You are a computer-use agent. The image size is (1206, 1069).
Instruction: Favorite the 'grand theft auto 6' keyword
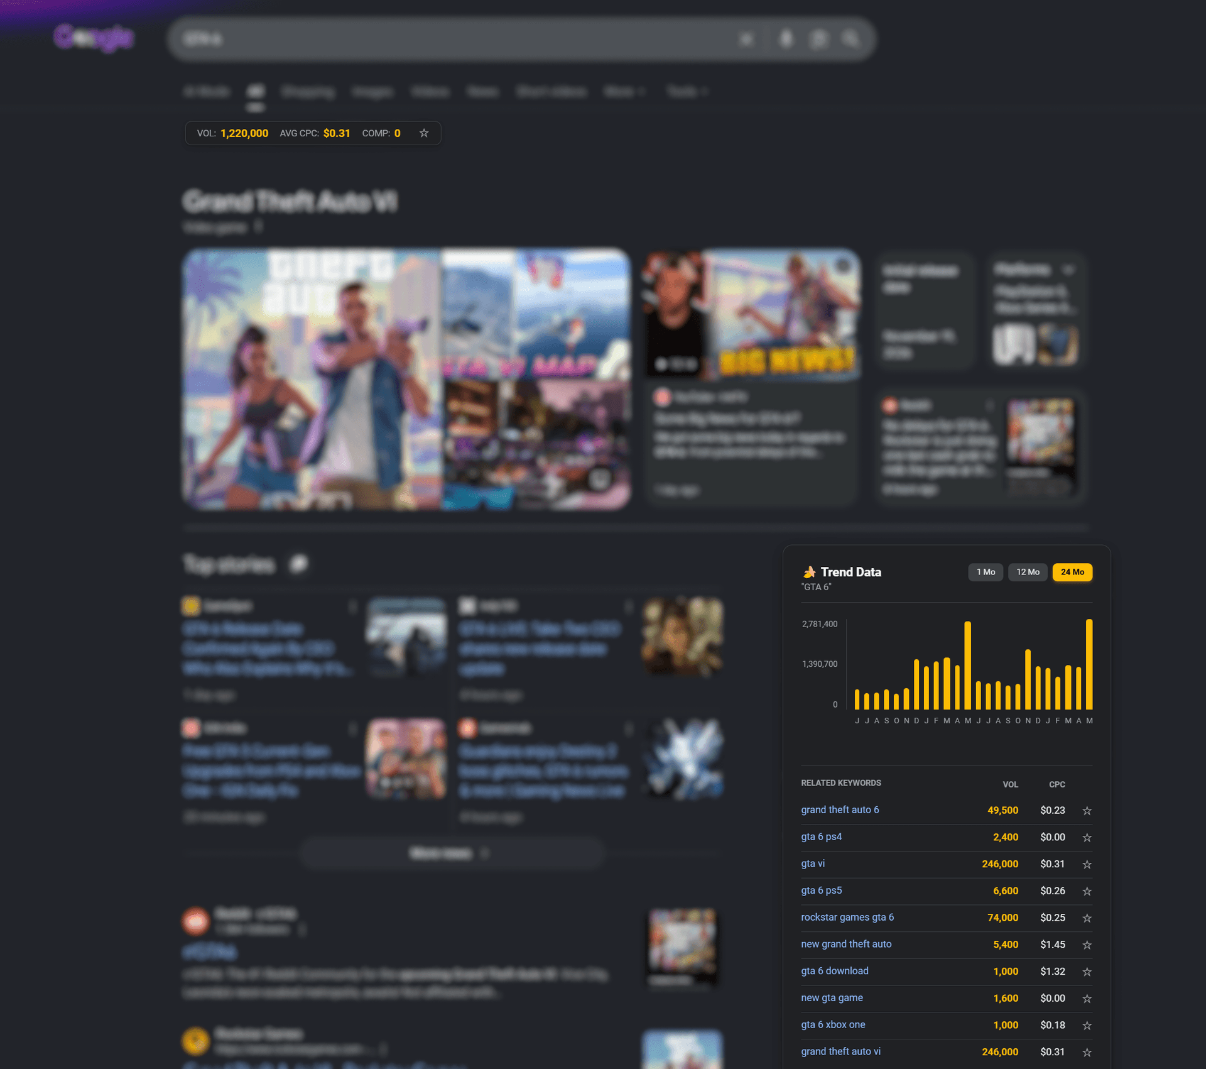[x=1087, y=811]
